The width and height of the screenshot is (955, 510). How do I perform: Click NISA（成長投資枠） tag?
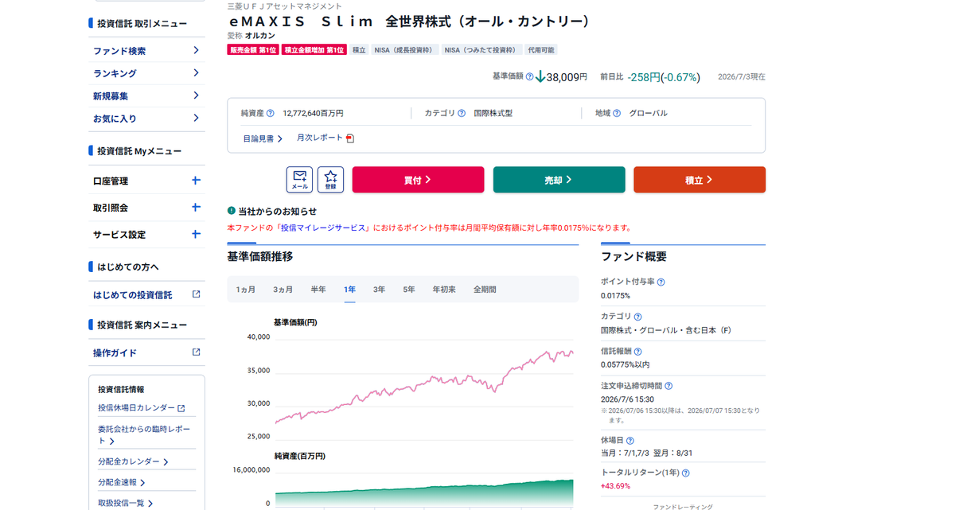(404, 50)
